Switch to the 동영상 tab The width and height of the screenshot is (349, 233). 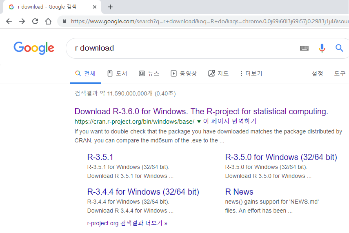click(184, 74)
